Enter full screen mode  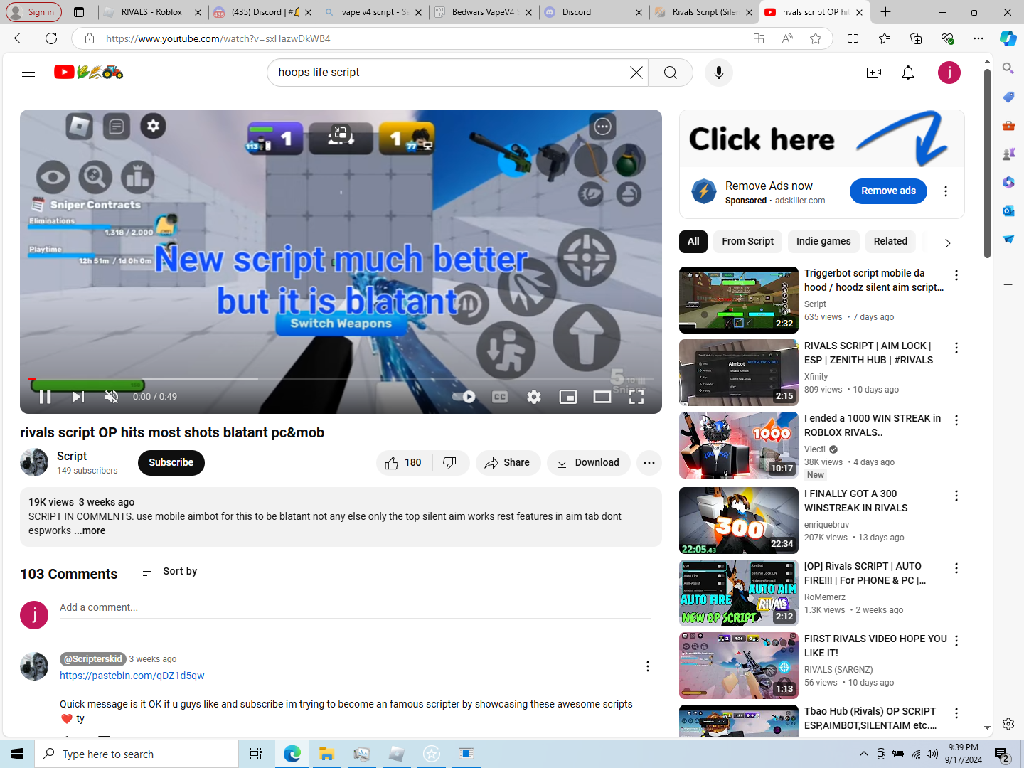pos(636,397)
